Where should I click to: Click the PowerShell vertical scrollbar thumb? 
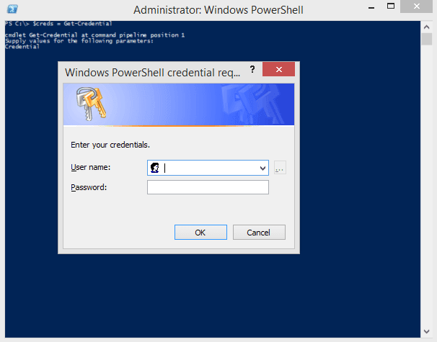click(426, 39)
